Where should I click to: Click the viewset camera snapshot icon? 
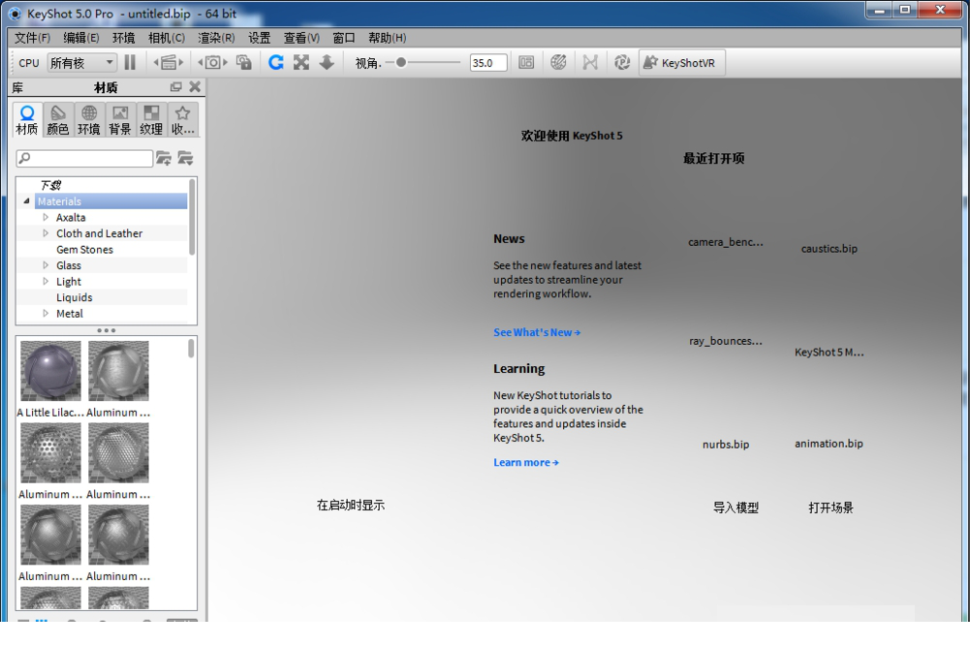point(213,62)
